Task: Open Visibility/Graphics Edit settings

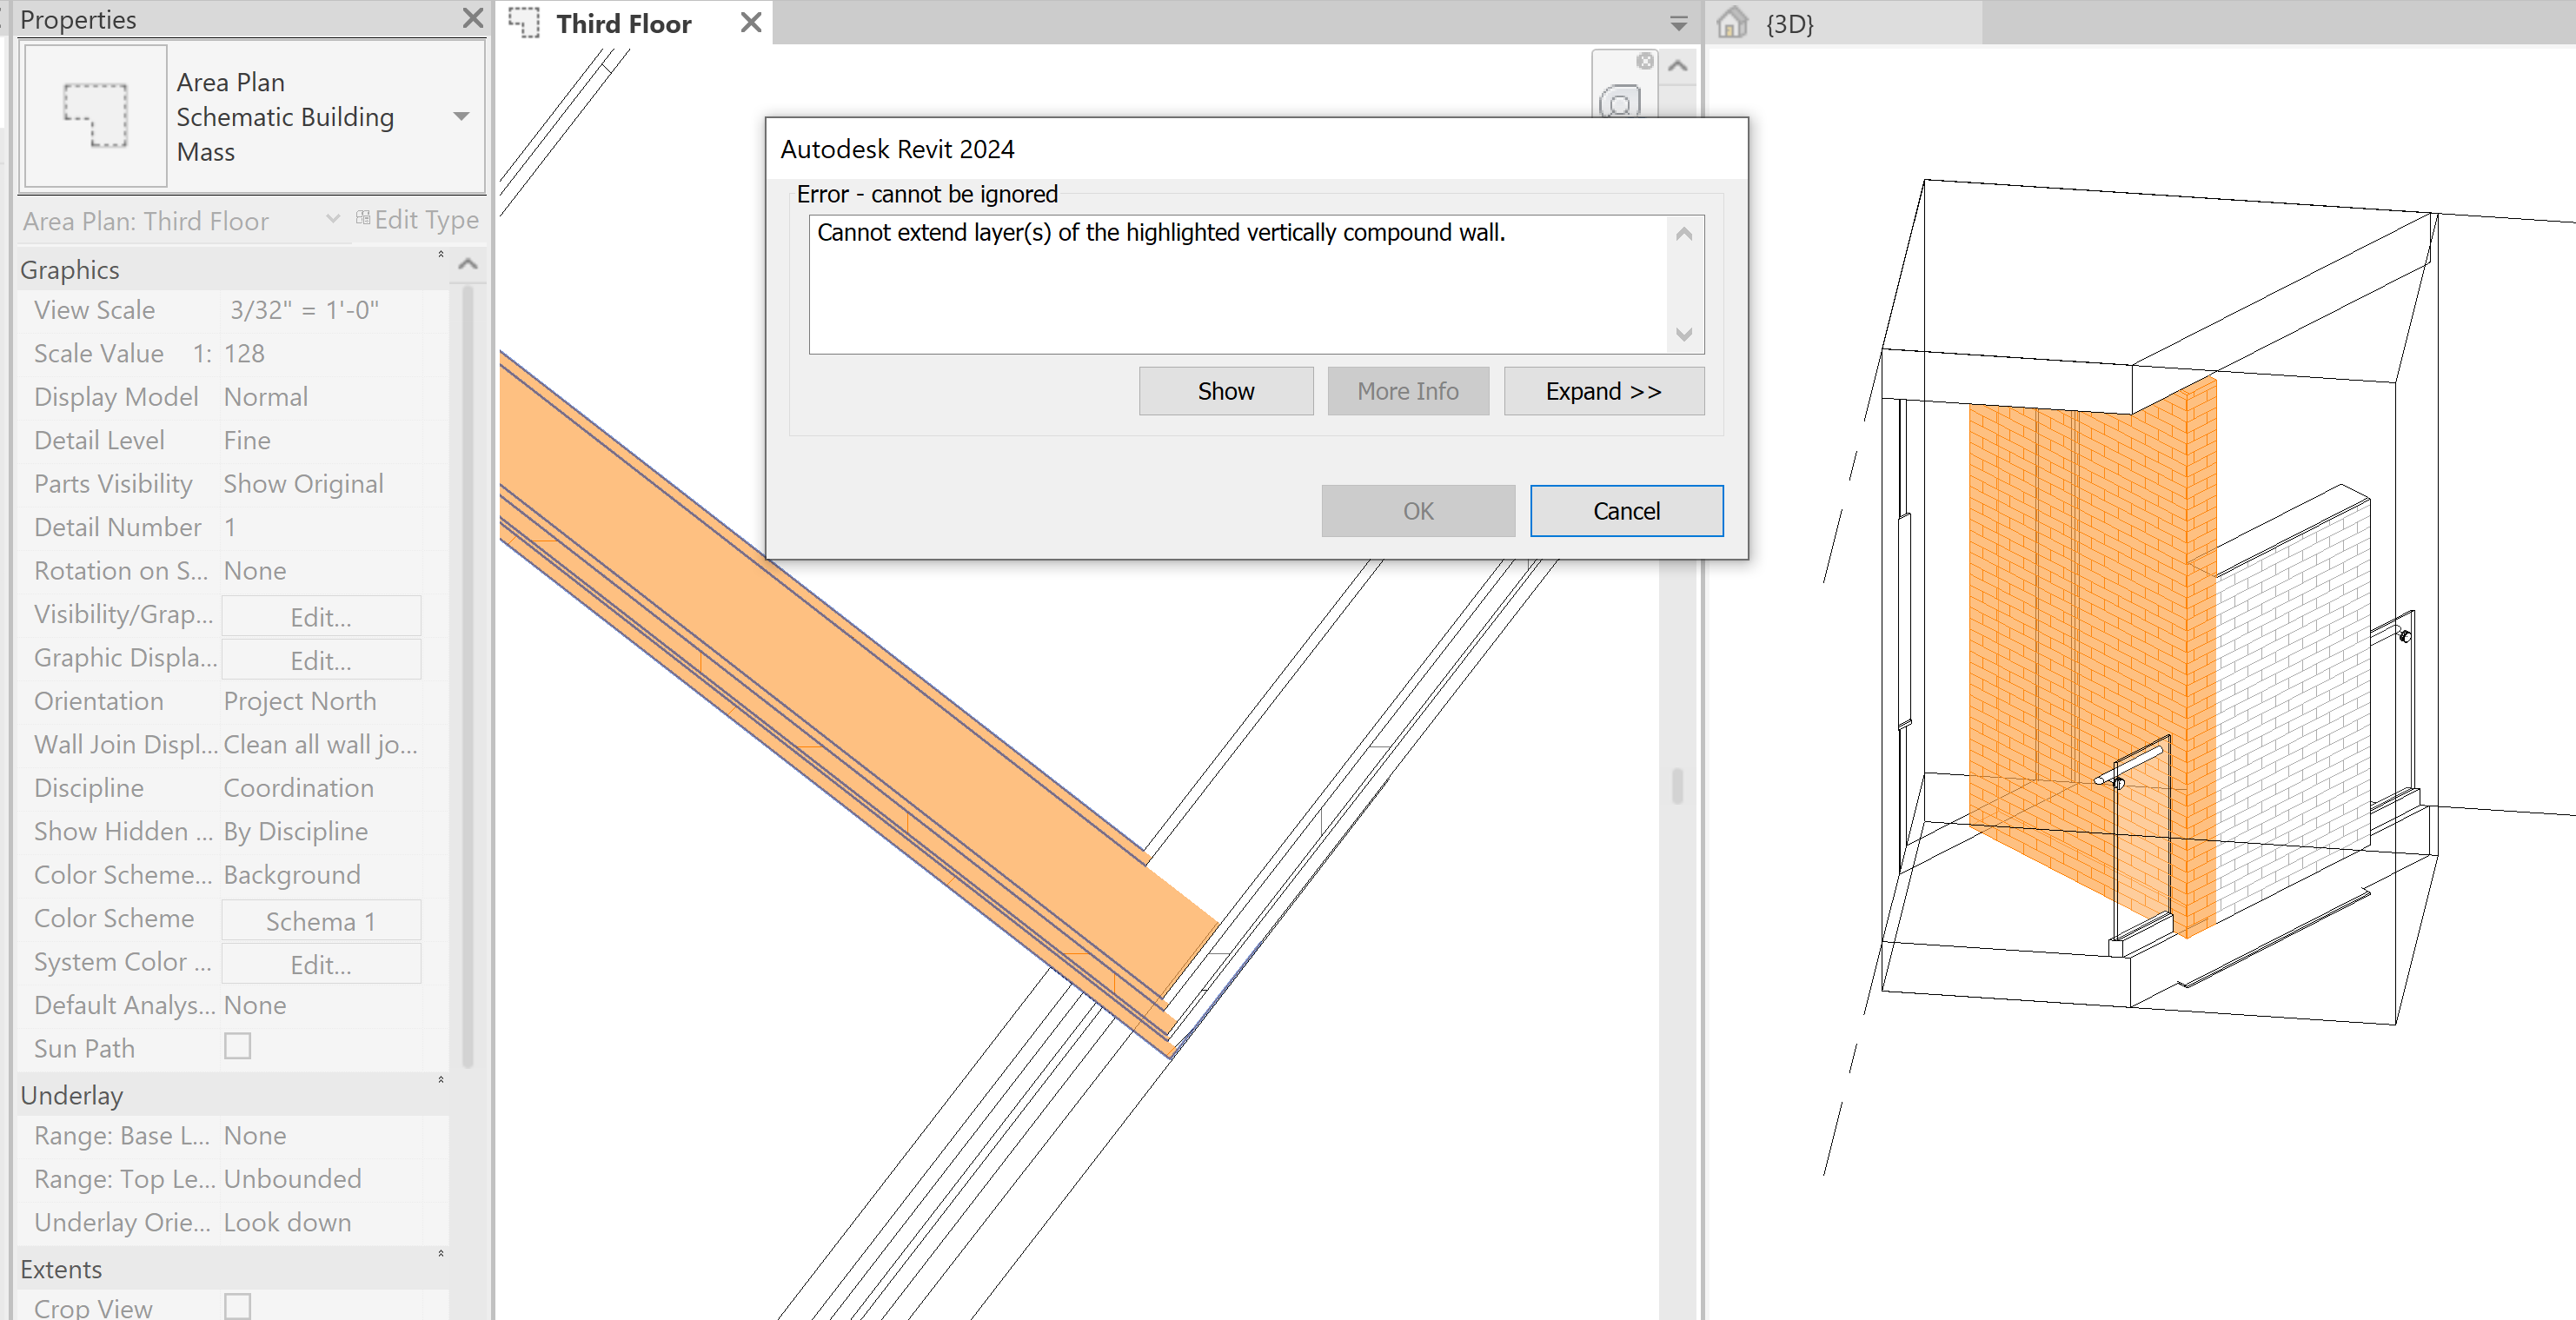Action: click(x=321, y=615)
